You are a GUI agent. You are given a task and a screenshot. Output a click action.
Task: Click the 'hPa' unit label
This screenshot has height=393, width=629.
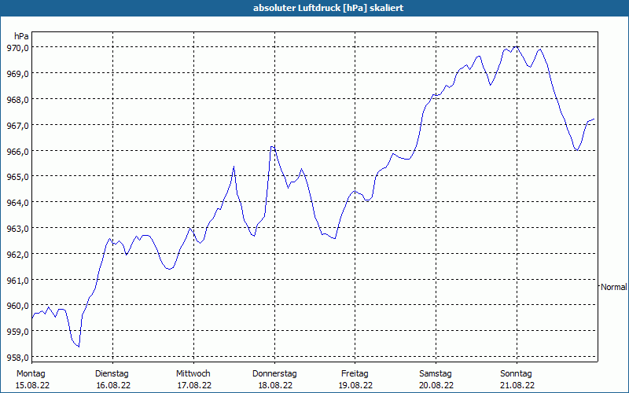coord(21,36)
